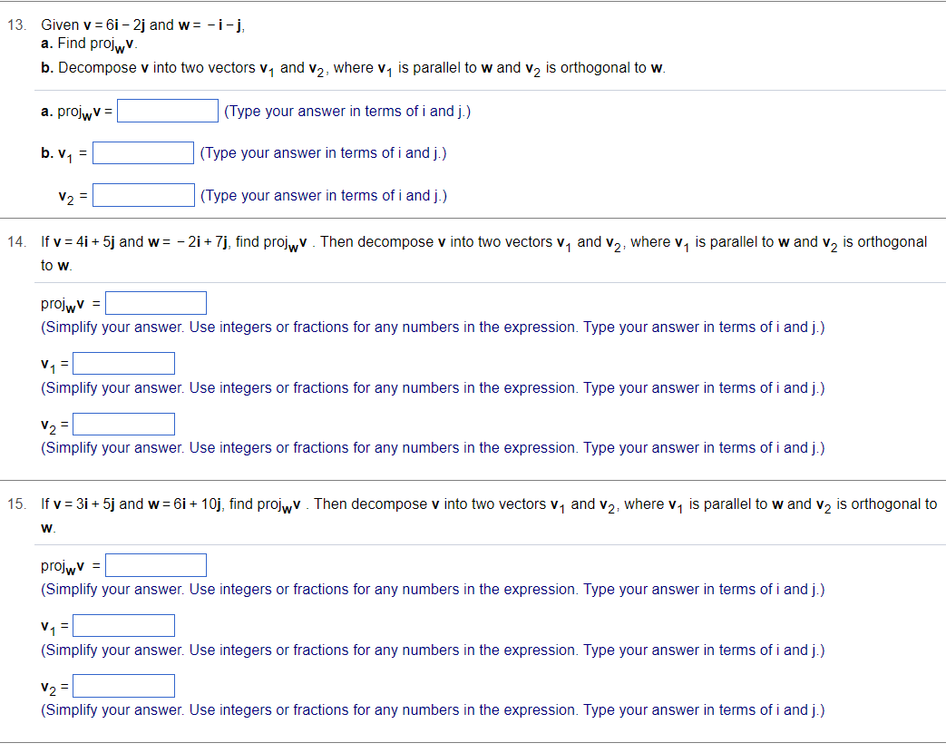This screenshot has width=946, height=753.
Task: Select problem number 15
Action: 15,504
